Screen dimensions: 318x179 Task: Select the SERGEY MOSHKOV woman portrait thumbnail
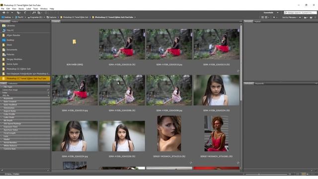[x=169, y=133]
